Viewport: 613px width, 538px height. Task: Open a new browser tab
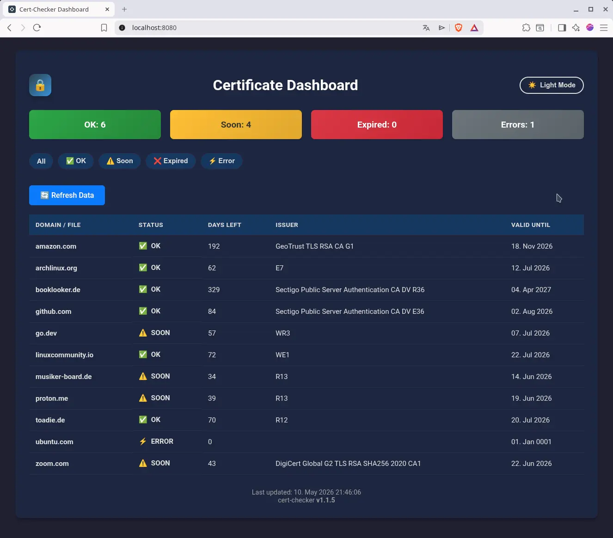click(x=124, y=9)
